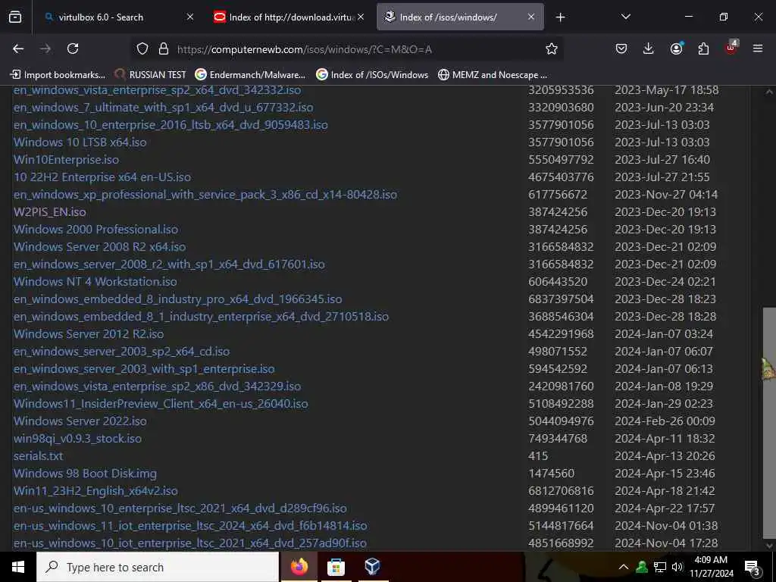Viewport: 776px width, 582px height.
Task: Open a new browser tab
Action: tap(560, 17)
